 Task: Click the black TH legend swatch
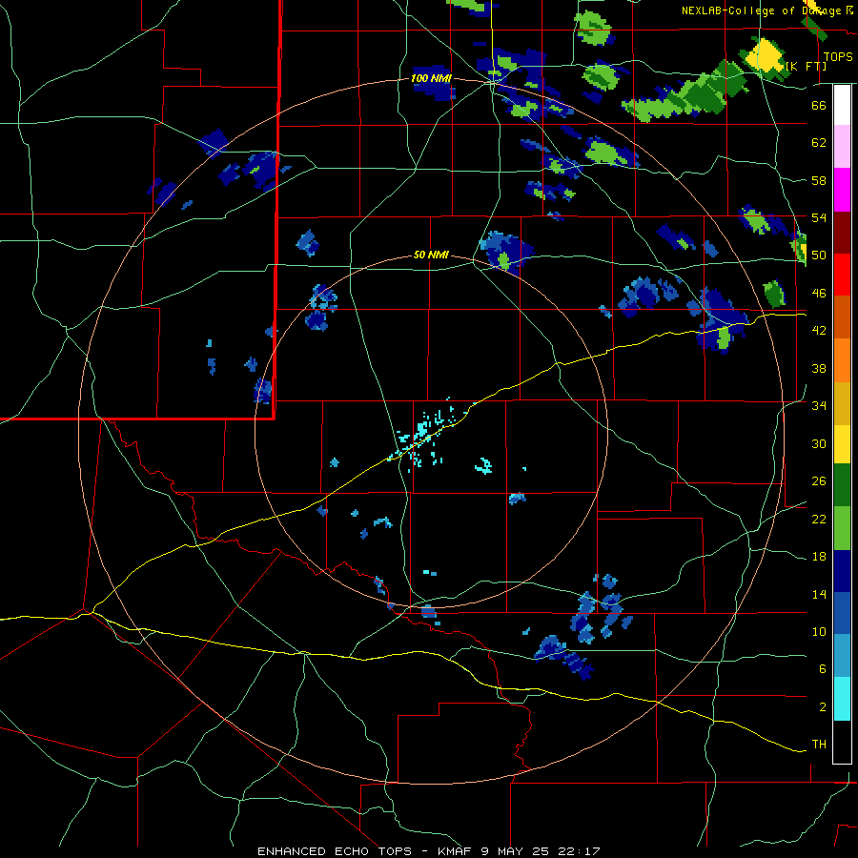click(x=842, y=742)
